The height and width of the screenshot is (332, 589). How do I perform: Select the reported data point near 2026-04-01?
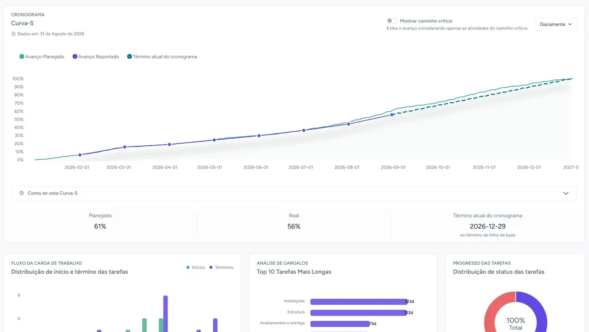point(169,144)
